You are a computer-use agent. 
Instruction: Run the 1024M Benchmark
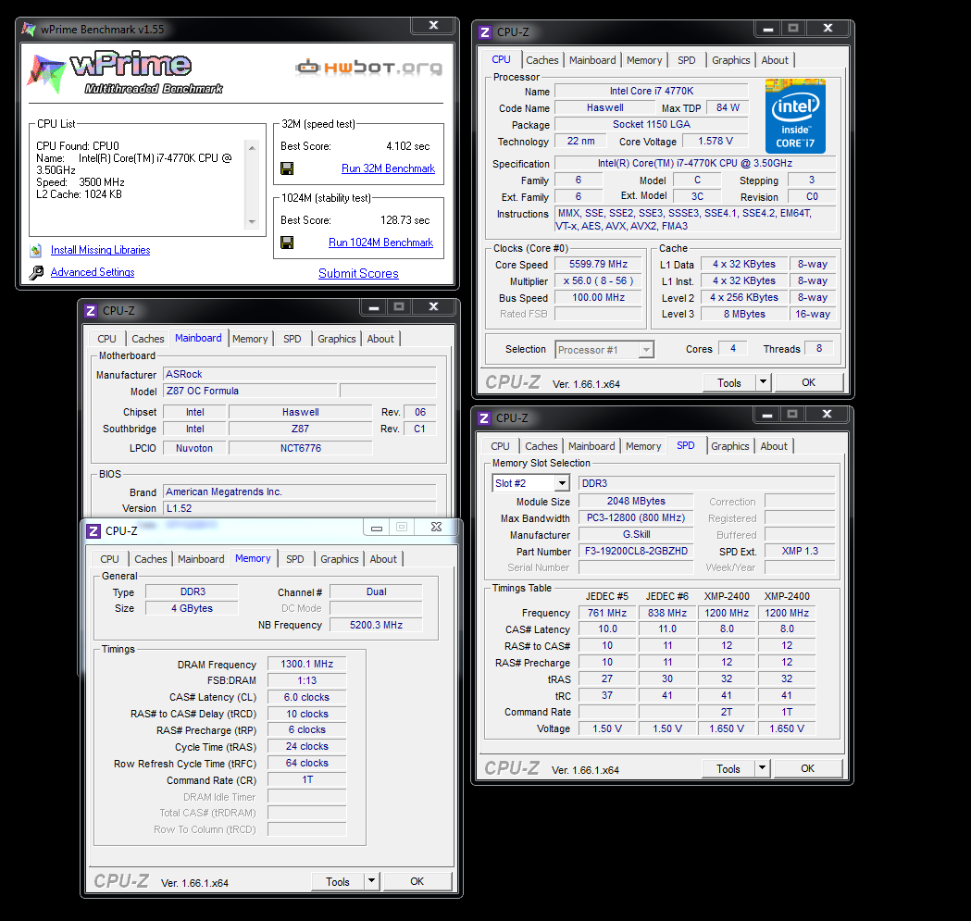click(380, 243)
